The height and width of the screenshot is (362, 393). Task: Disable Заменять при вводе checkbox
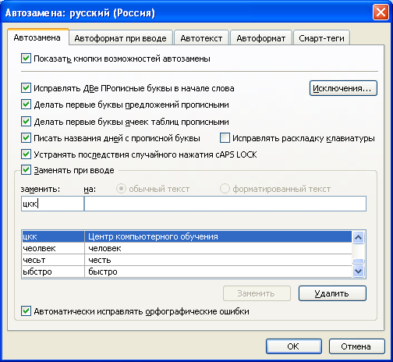point(26,170)
